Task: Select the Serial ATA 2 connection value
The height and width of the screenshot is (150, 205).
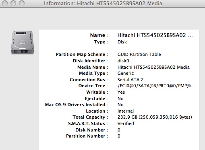Action: pos(130,80)
